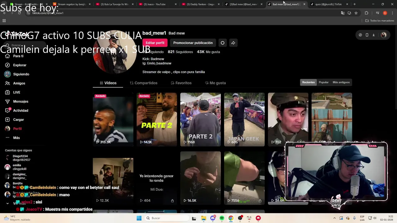
Task: Expand Más options in the sidebar
Action: [12, 138]
